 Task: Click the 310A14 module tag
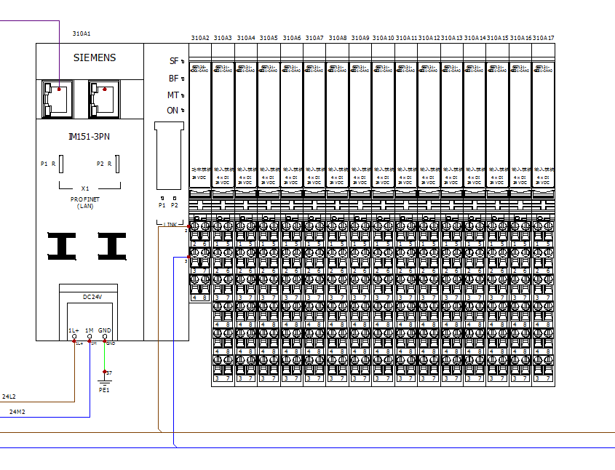[x=475, y=38]
